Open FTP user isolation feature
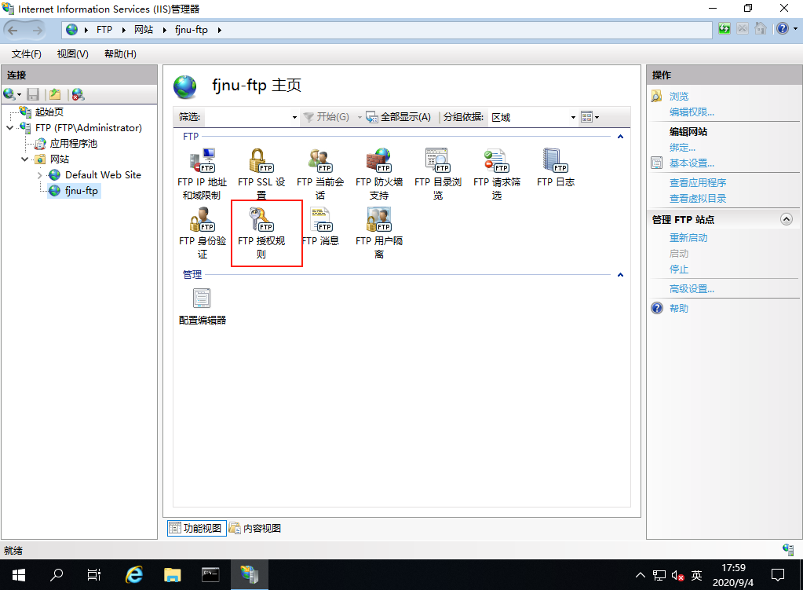The height and width of the screenshot is (590, 803). 379,233
